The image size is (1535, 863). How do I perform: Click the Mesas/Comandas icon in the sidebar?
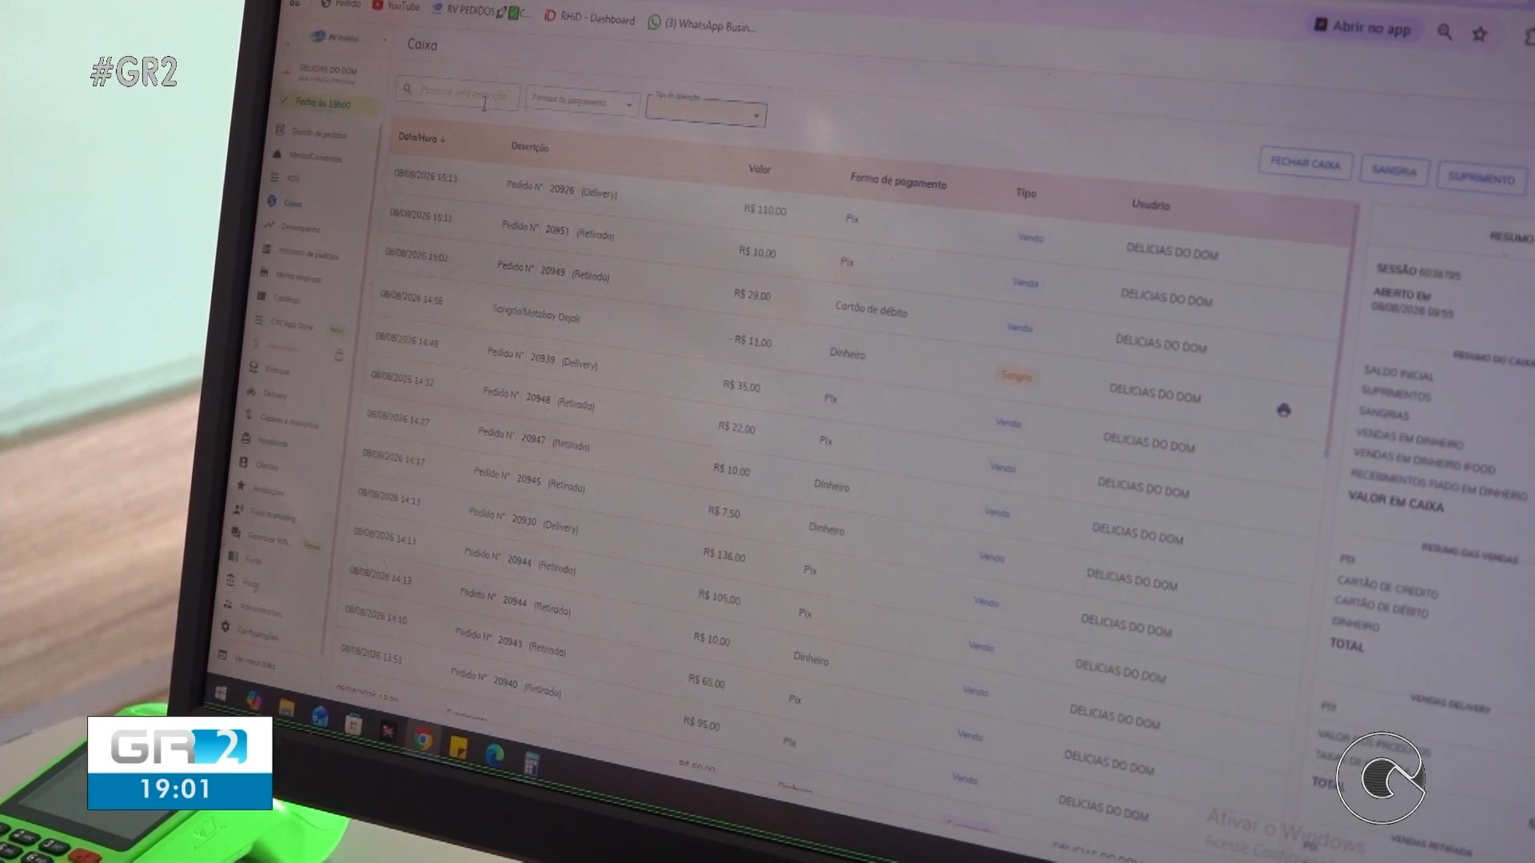pyautogui.click(x=277, y=153)
